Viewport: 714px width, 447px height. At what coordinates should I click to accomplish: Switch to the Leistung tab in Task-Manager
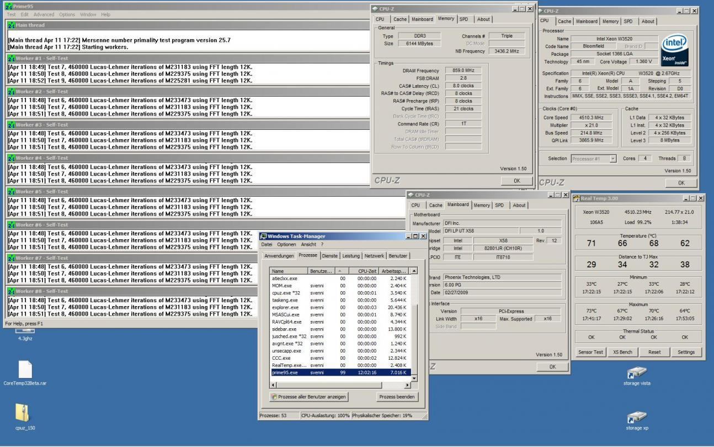(x=351, y=256)
